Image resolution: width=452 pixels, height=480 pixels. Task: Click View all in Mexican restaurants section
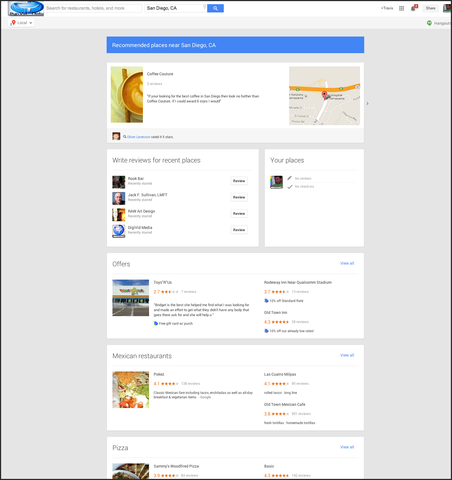347,355
